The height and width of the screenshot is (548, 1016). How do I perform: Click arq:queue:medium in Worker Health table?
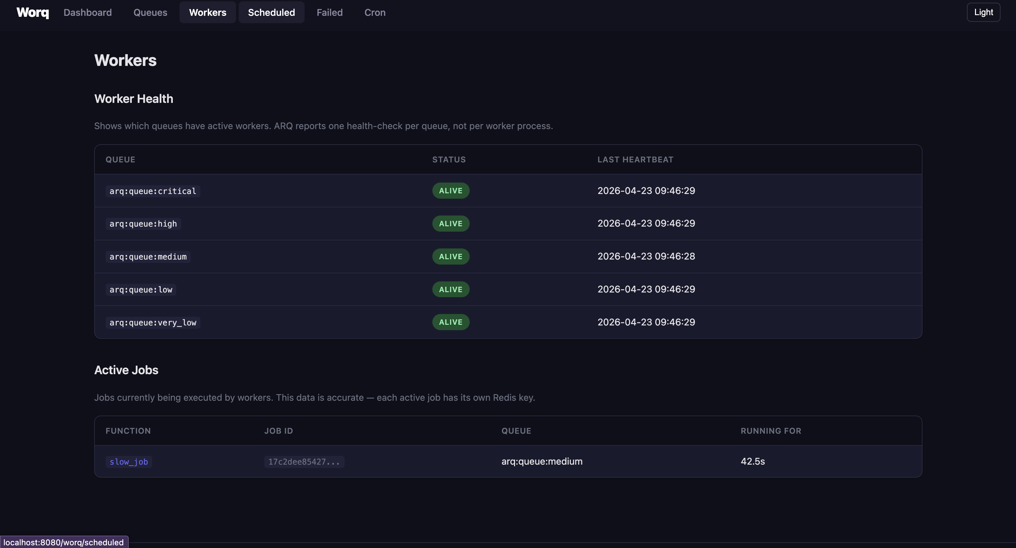click(x=148, y=257)
